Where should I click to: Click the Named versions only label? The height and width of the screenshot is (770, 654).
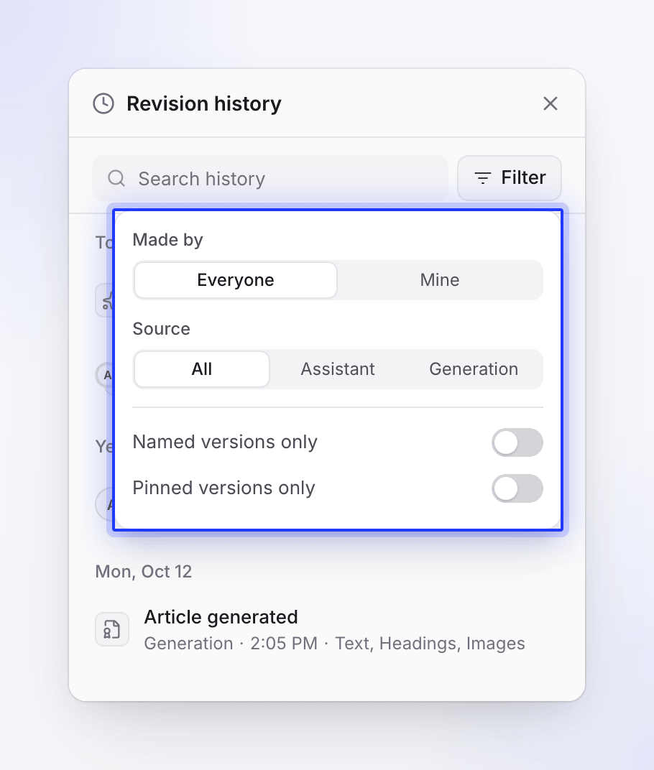coord(225,442)
